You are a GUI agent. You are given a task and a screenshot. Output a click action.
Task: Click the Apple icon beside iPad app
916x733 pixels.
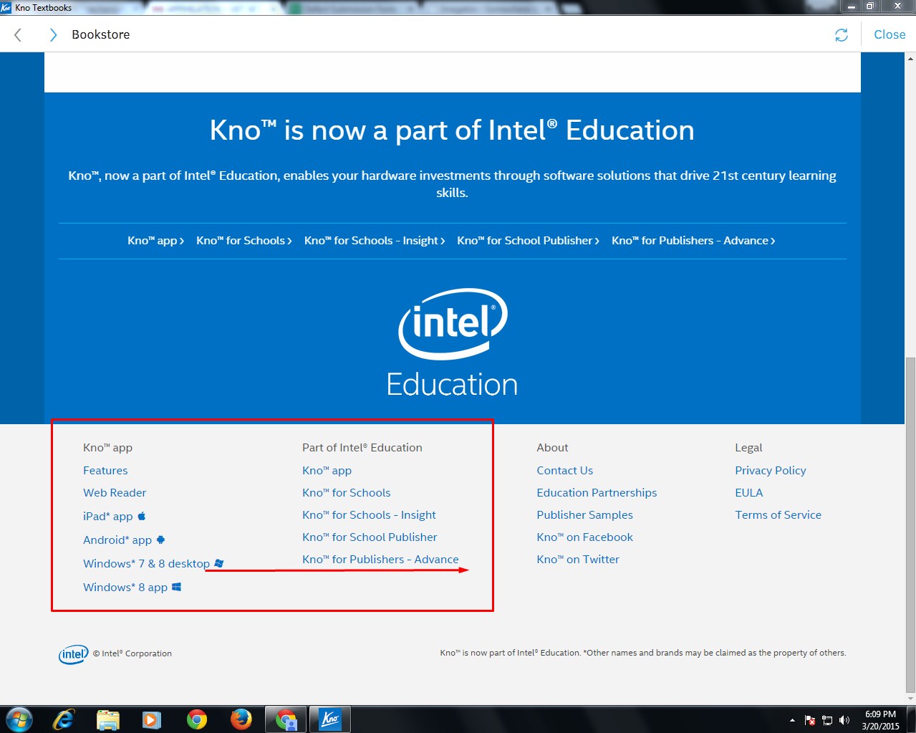click(x=142, y=516)
